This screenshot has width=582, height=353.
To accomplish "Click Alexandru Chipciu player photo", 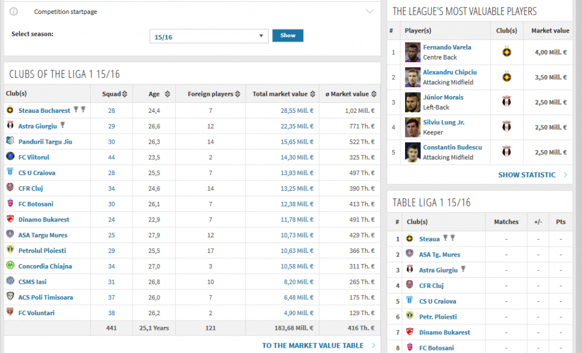I will click(x=412, y=77).
